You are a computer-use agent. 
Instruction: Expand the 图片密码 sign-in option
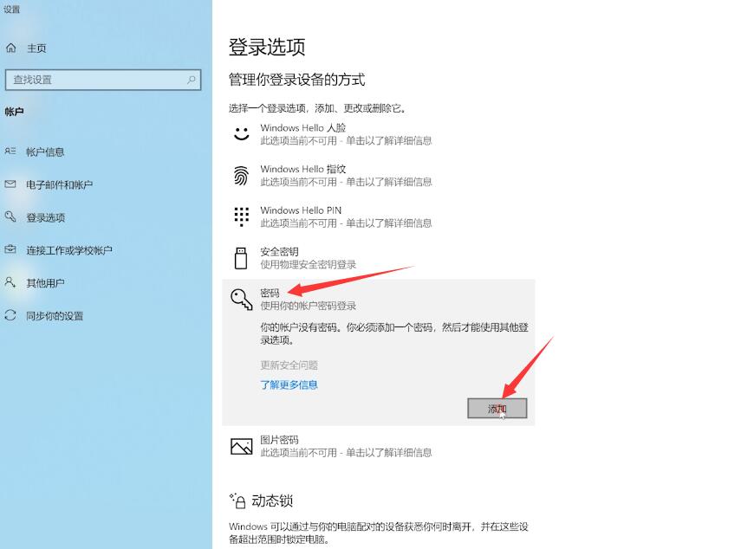379,446
